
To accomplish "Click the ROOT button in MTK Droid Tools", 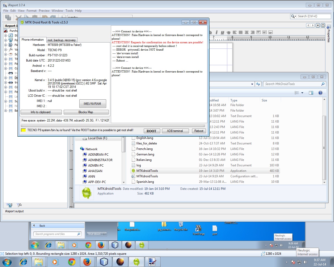I will click(151, 131).
